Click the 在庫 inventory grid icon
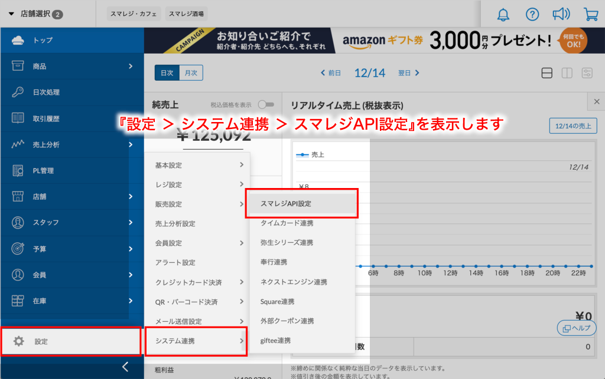Screen dimensions: 605x379 click(x=18, y=301)
